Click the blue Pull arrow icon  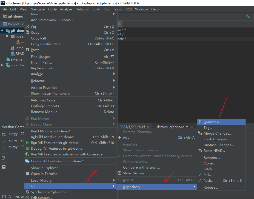coord(200,175)
